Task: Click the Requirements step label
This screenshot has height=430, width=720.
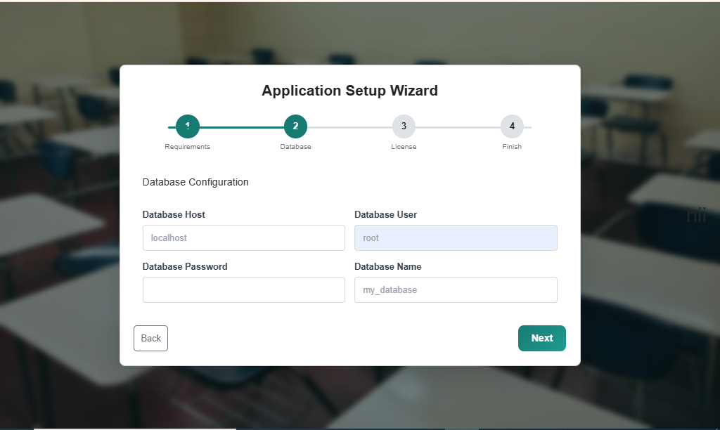Action: [187, 146]
